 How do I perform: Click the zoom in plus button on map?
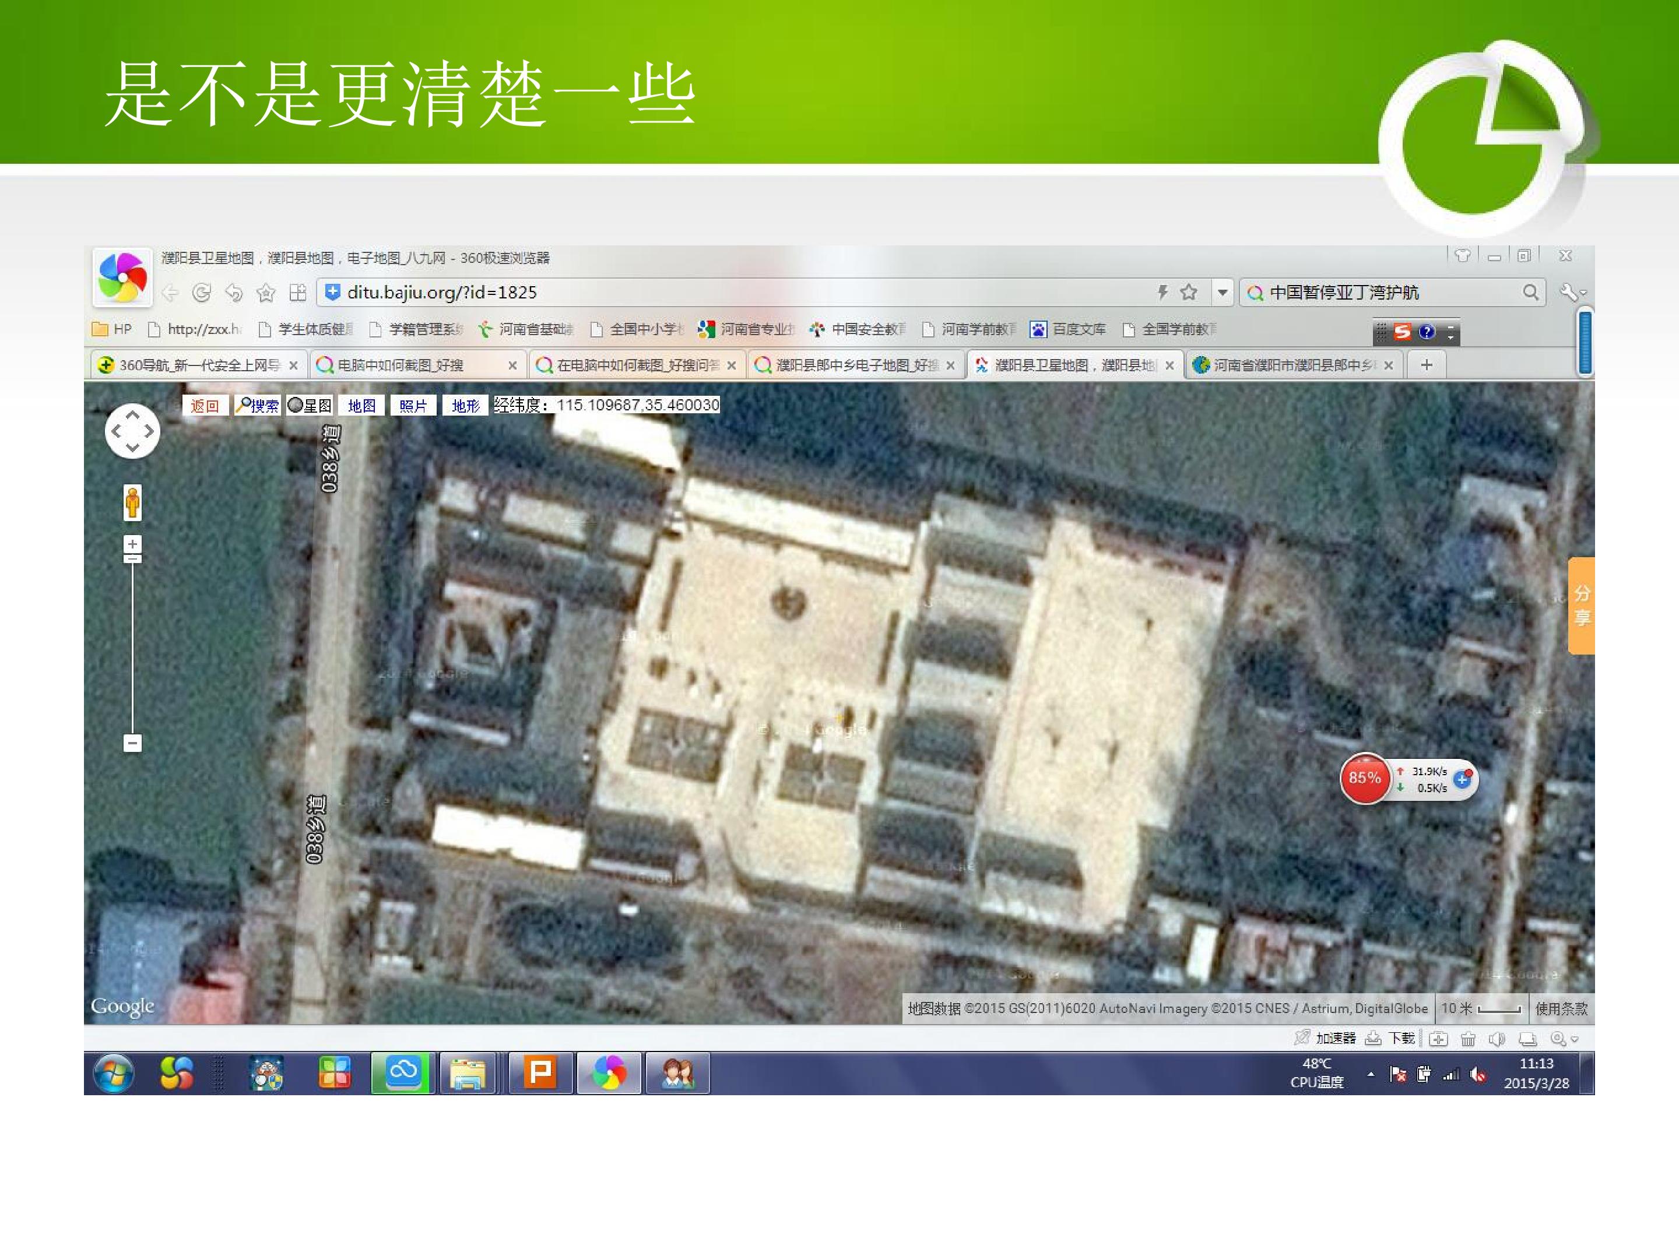132,543
